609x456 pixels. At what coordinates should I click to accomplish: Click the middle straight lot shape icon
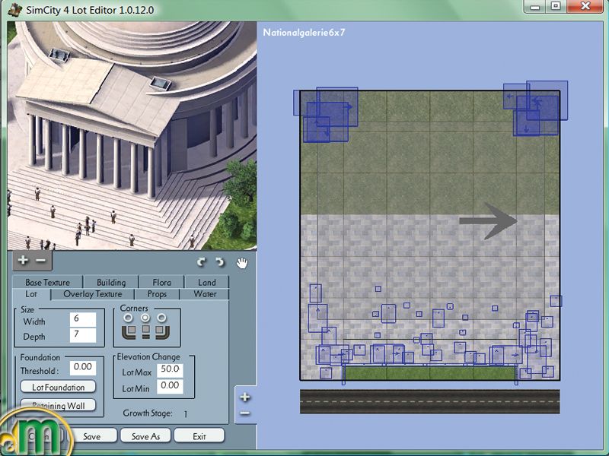(x=145, y=332)
